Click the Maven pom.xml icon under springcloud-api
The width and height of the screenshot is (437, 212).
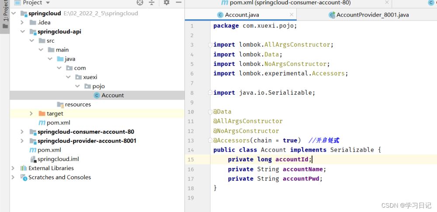pyautogui.click(x=42, y=123)
